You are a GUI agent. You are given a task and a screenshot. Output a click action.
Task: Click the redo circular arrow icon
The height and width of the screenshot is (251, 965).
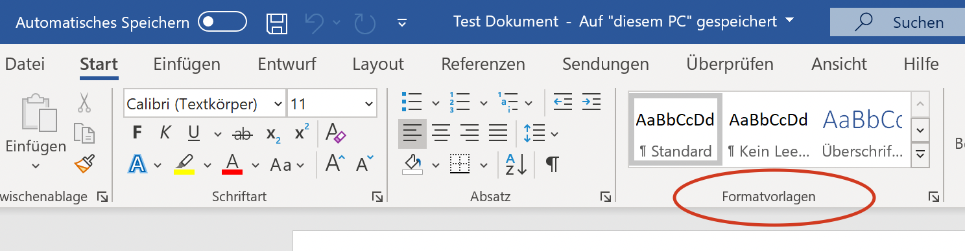(x=365, y=23)
